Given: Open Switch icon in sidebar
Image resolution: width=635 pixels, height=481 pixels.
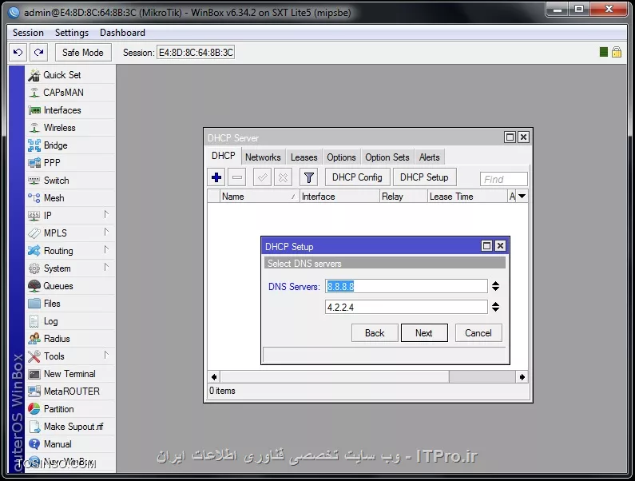Looking at the screenshot, I should click(x=34, y=181).
